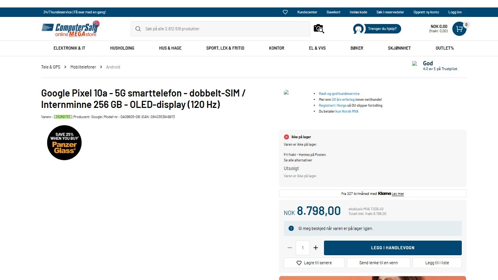Open Mobiltelefoner breadcrumb link

[x=83, y=67]
